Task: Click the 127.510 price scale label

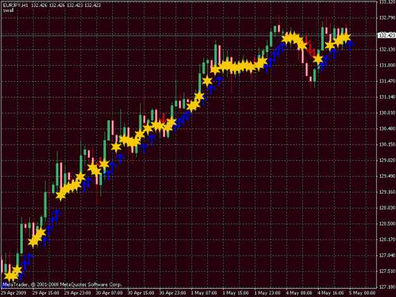Action: point(387,271)
